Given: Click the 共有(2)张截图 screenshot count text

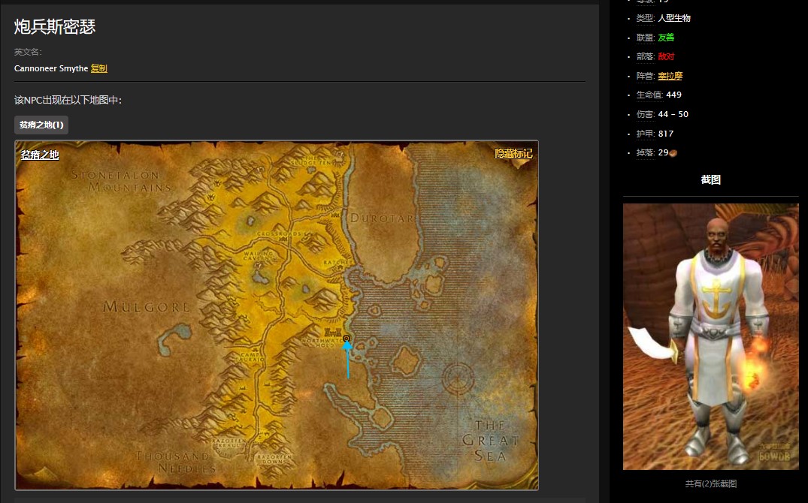Looking at the screenshot, I should click(x=710, y=483).
